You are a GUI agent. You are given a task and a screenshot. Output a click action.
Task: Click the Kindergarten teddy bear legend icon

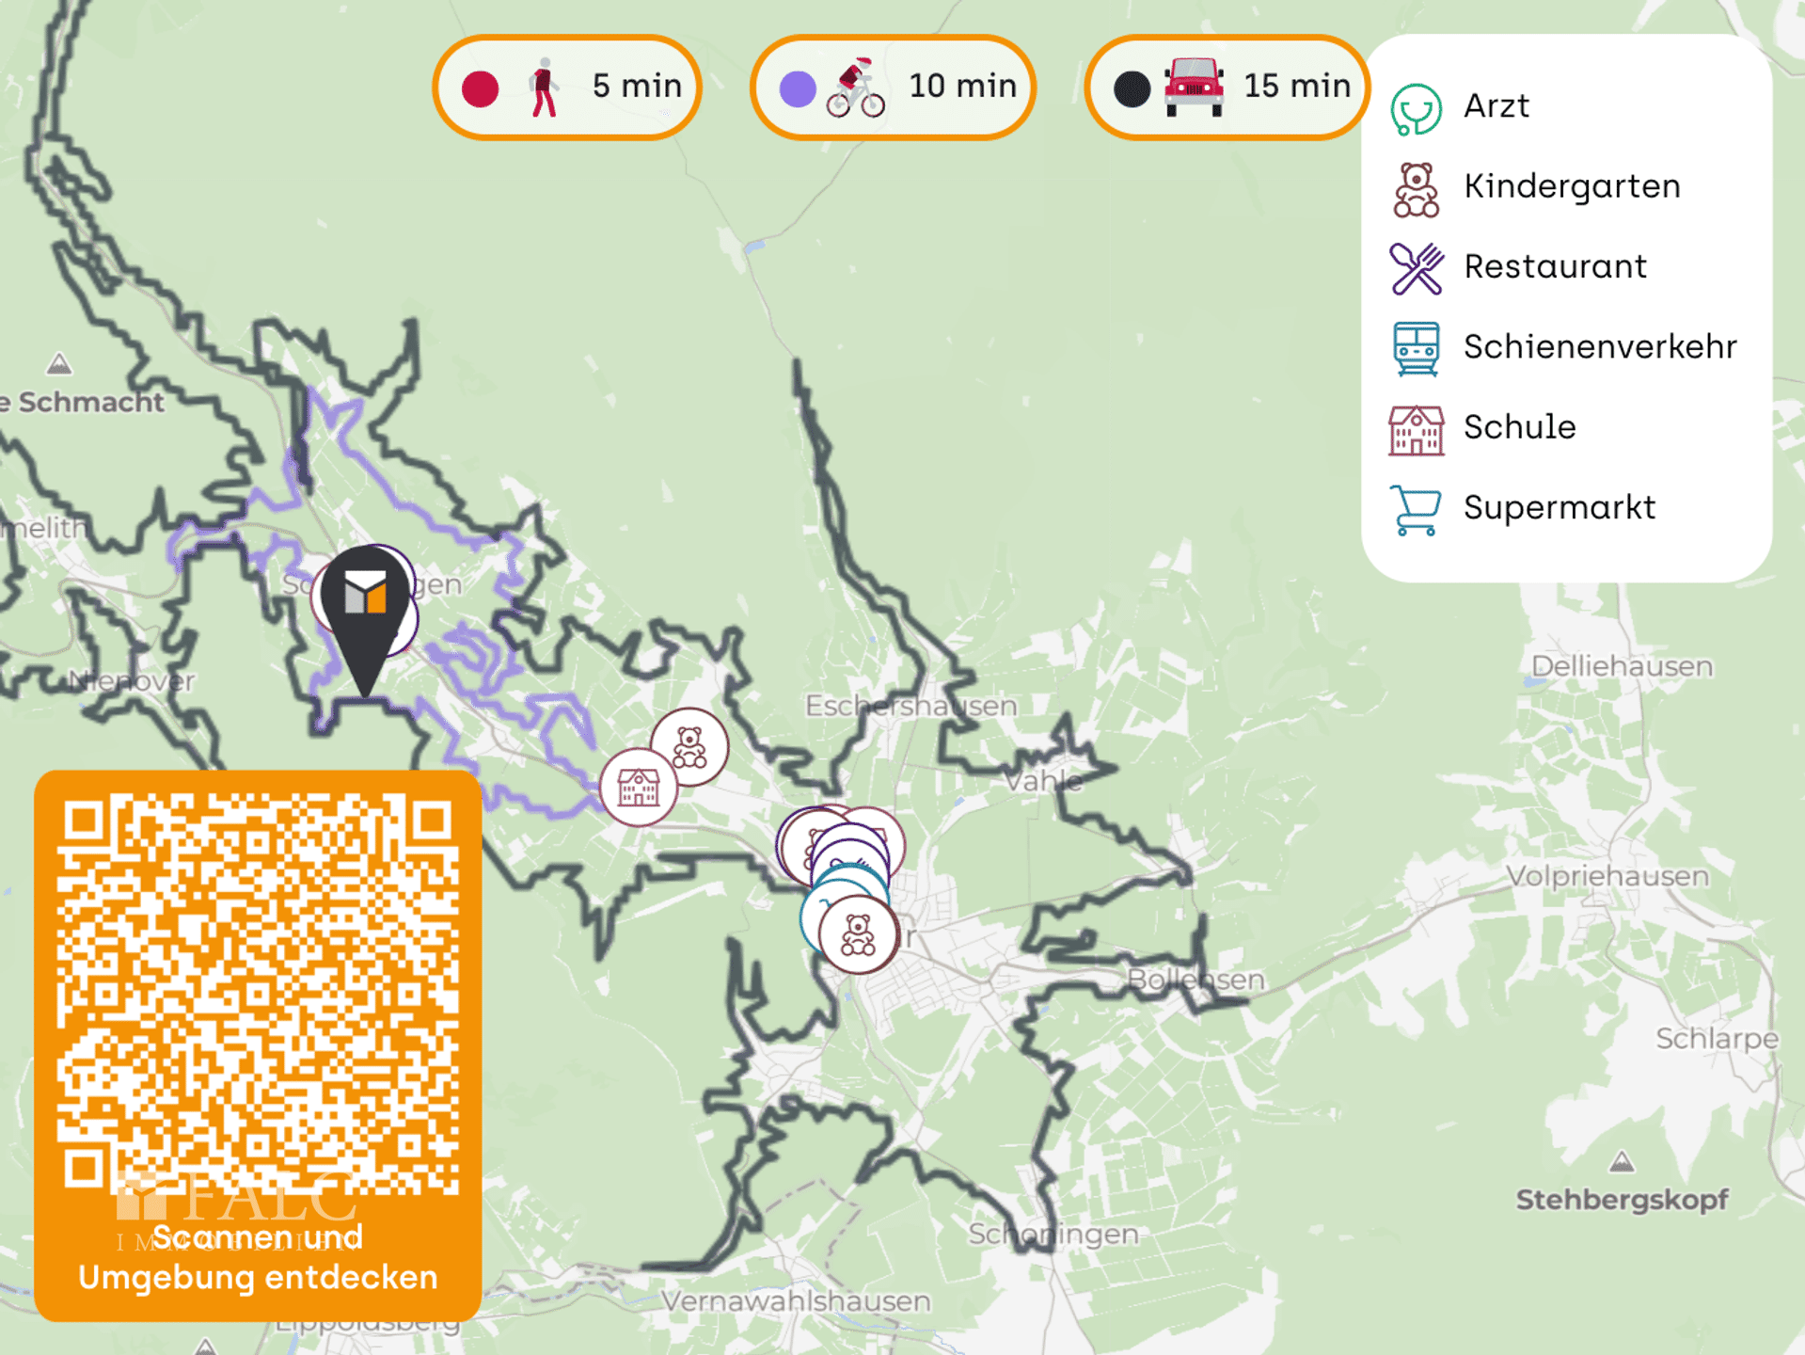click(x=1416, y=189)
